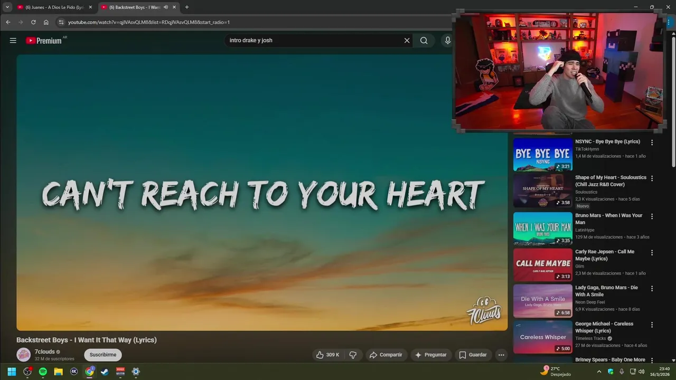
Task: Open the tab search dropdown arrow
Action: pyautogui.click(x=7, y=7)
